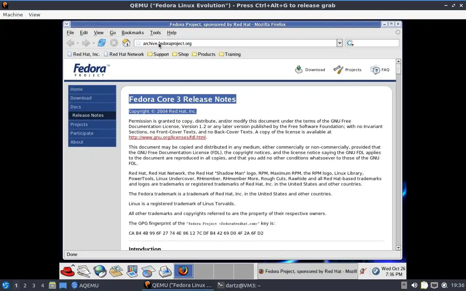Open the AQEMU taskbar entry

(85, 285)
